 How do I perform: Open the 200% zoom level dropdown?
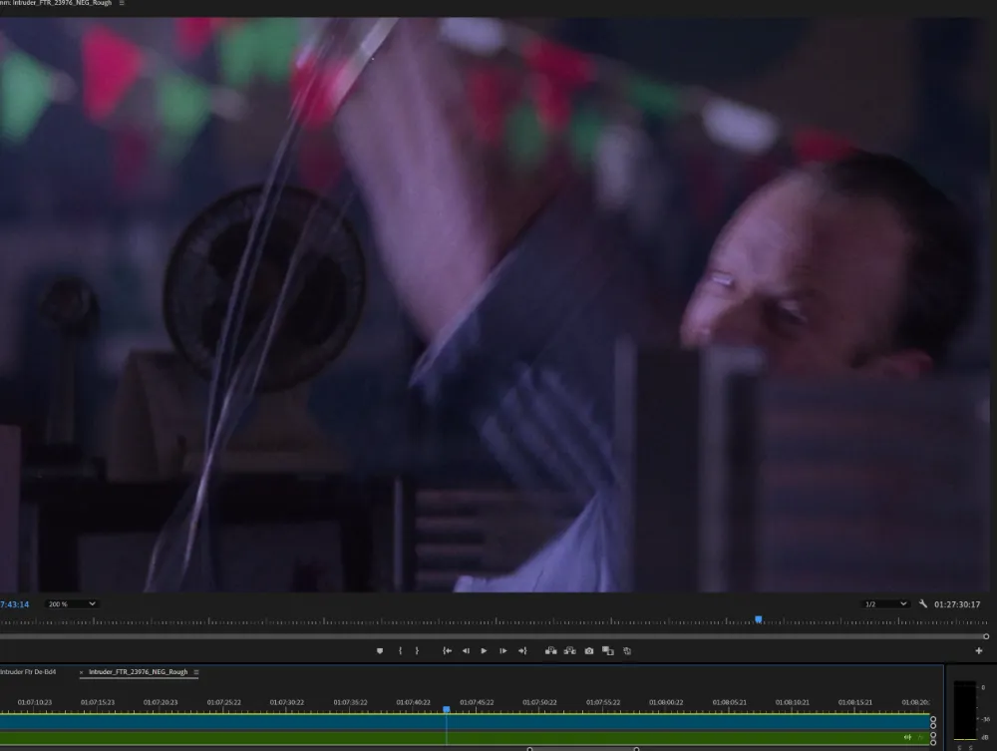coord(73,604)
